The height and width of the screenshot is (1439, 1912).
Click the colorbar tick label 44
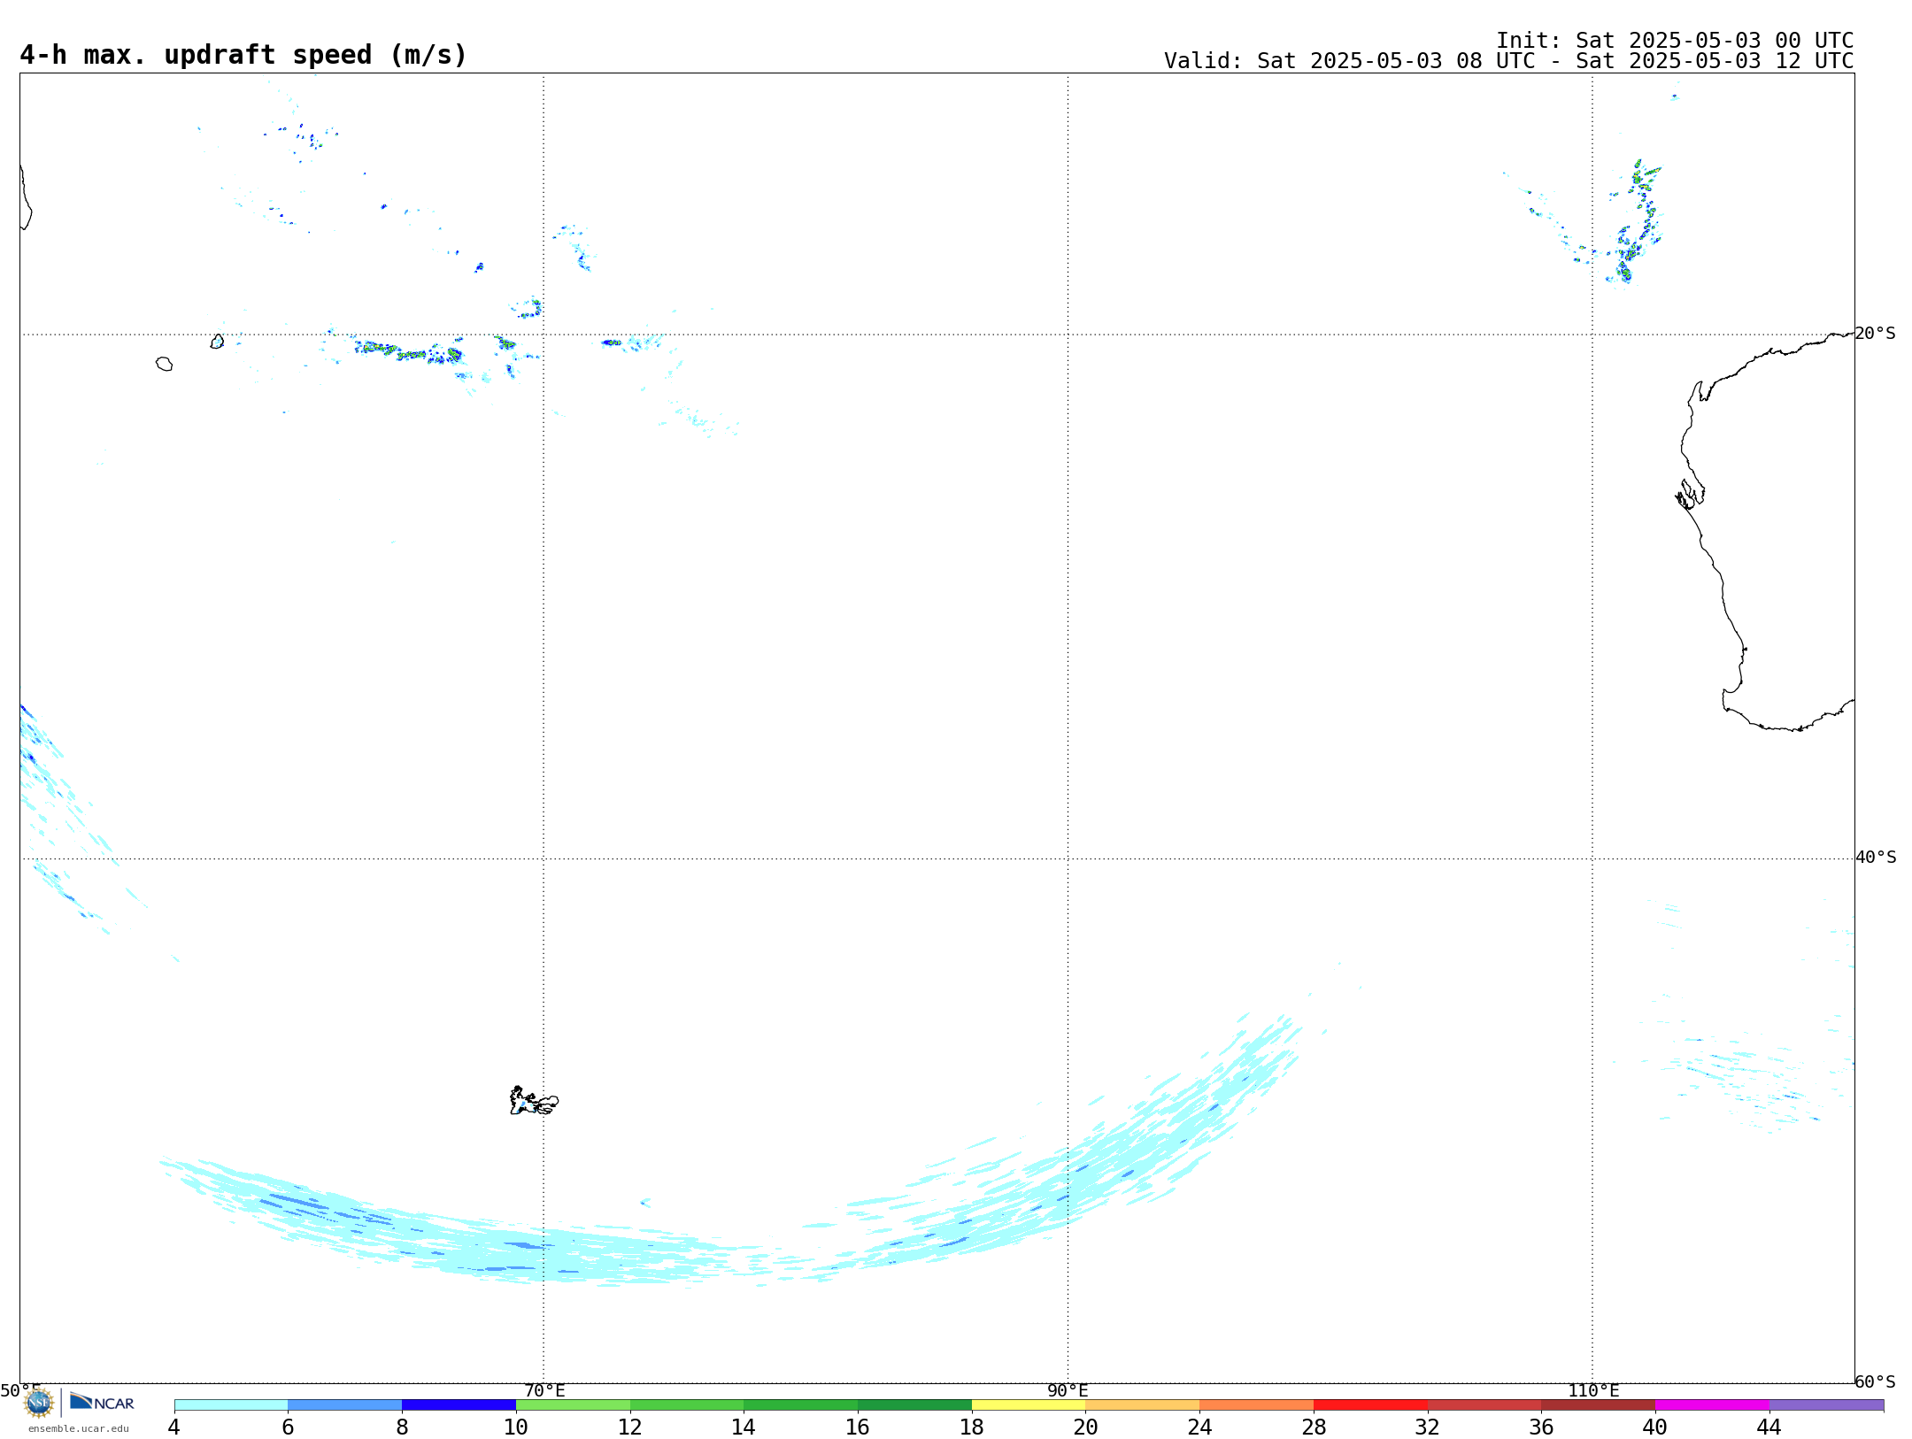click(1769, 1427)
